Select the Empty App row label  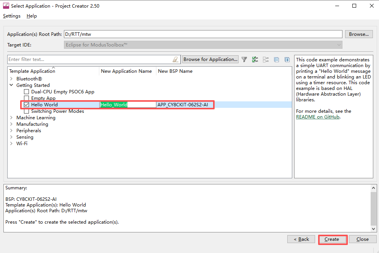43,98
